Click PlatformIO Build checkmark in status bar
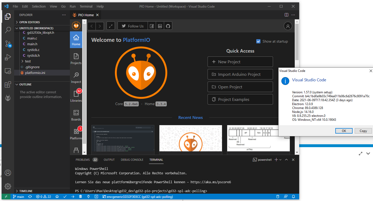 click(x=65, y=197)
